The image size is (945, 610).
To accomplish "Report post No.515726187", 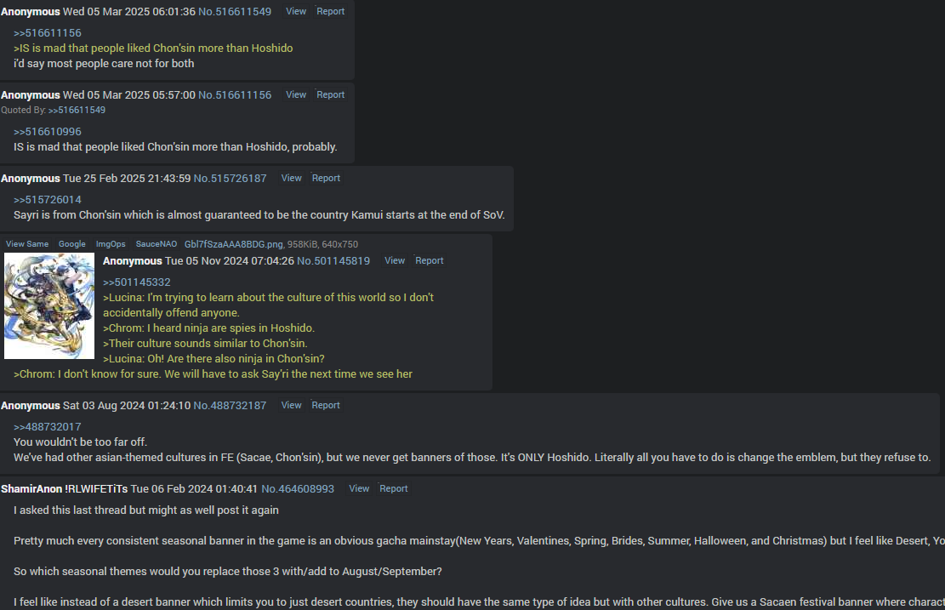I will coord(326,178).
